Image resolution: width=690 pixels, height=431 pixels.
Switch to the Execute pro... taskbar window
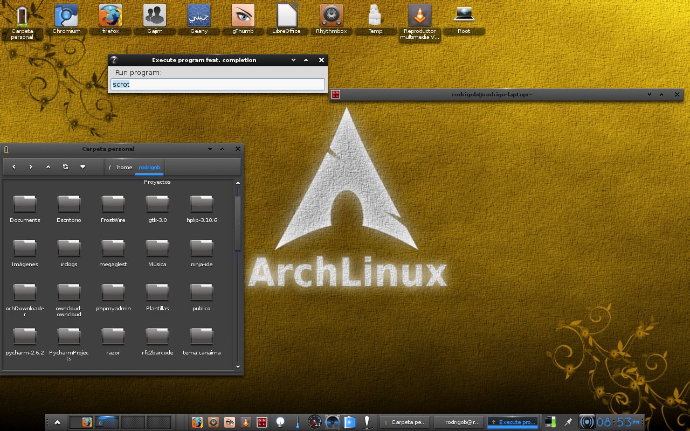pyautogui.click(x=513, y=422)
